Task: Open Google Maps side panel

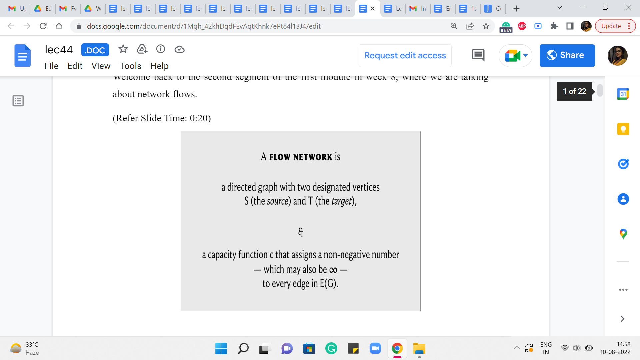Action: point(623,234)
